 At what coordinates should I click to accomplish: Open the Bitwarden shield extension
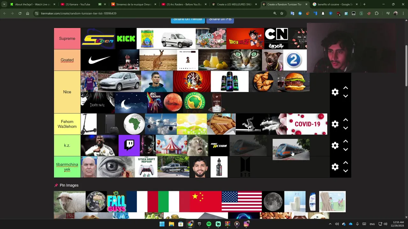tap(331, 13)
